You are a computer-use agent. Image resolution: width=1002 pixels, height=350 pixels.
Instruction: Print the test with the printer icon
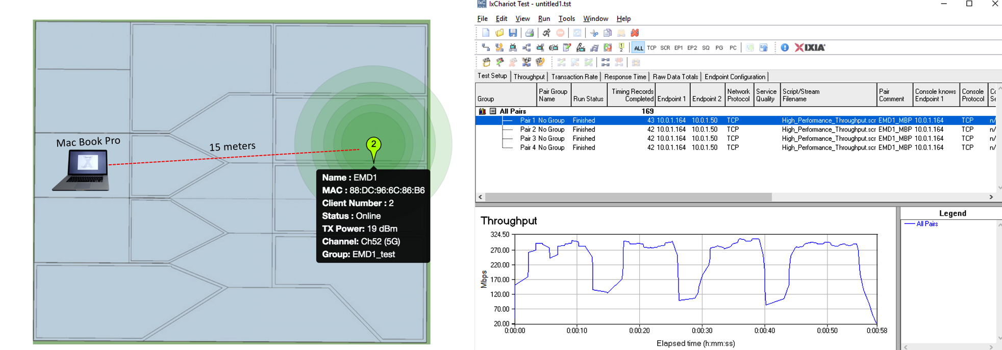[x=530, y=33]
